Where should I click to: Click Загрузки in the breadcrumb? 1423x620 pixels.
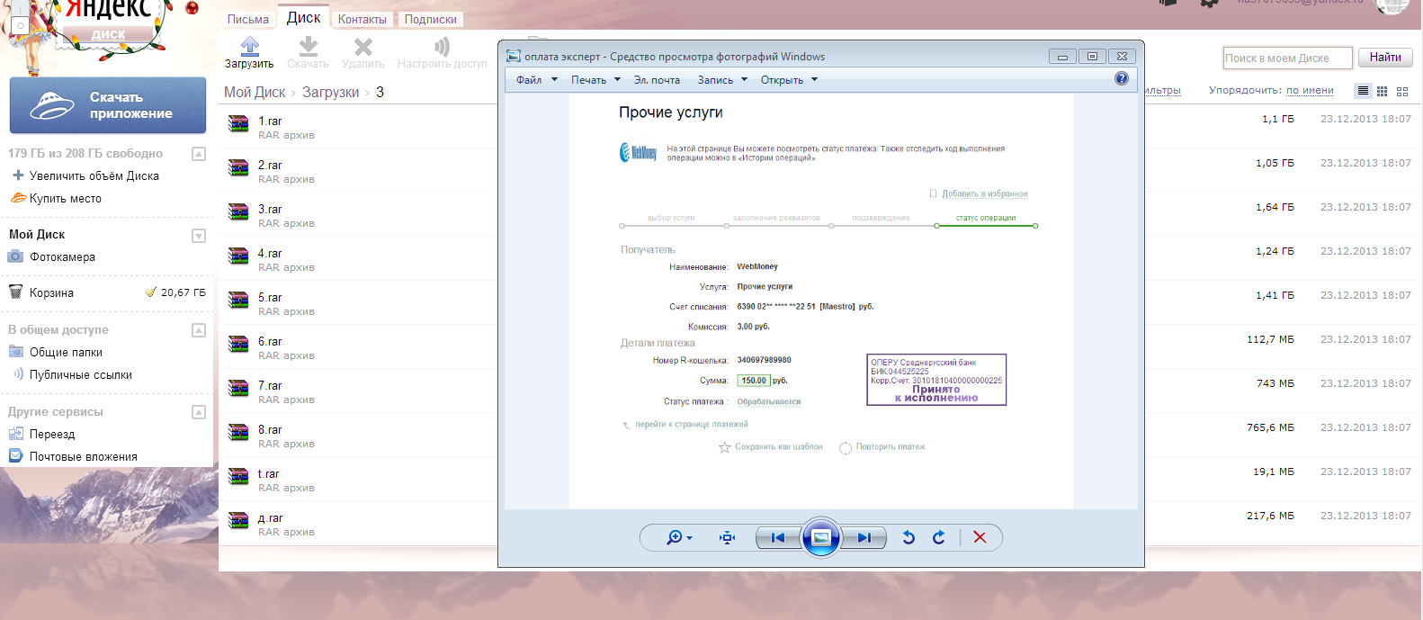(x=330, y=92)
